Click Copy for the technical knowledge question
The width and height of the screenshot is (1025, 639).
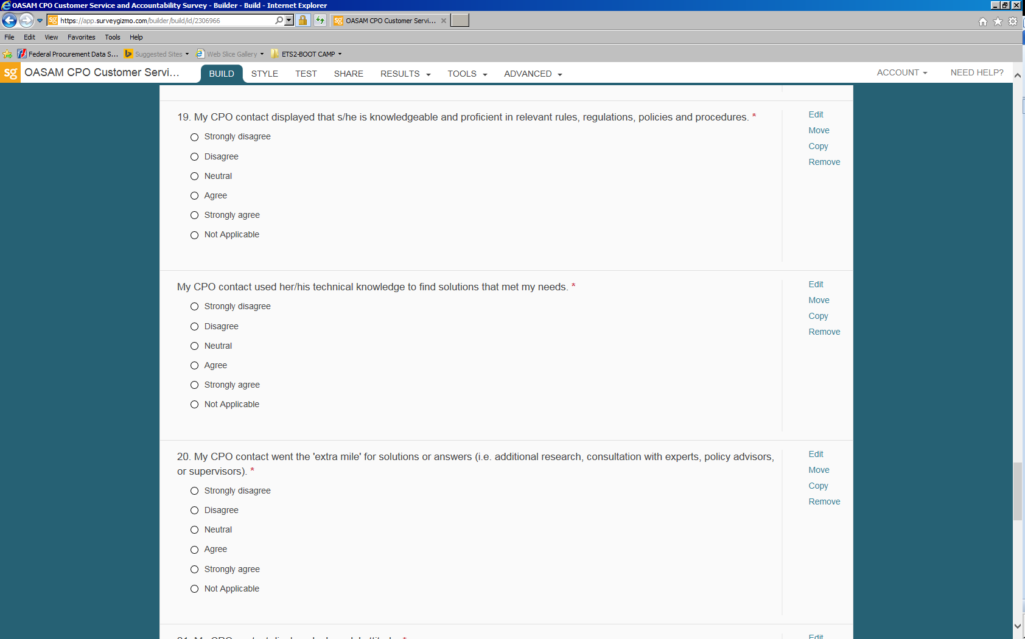pyautogui.click(x=818, y=316)
